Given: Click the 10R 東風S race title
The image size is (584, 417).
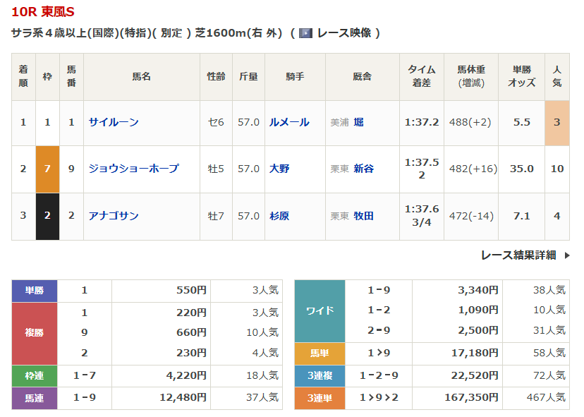Looking at the screenshot, I should tap(42, 12).
